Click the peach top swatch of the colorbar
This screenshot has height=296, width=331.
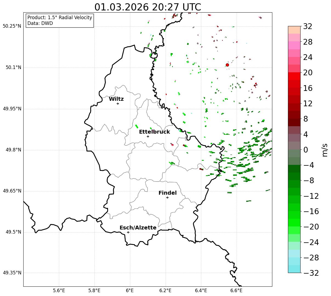(x=294, y=30)
